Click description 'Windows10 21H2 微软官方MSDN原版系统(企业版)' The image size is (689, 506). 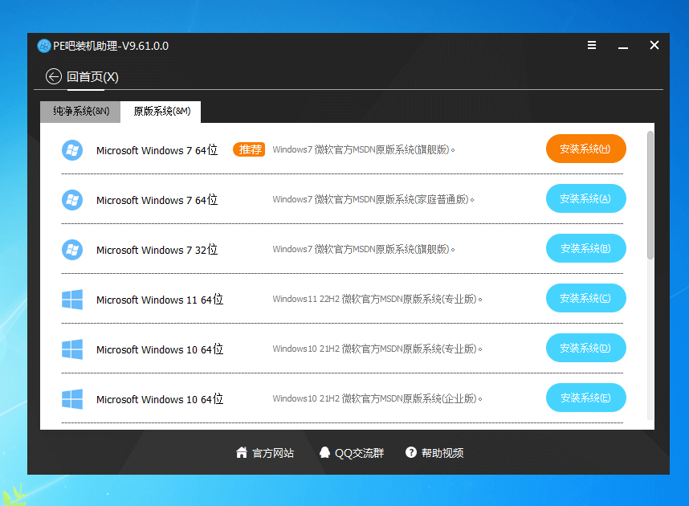point(377,398)
